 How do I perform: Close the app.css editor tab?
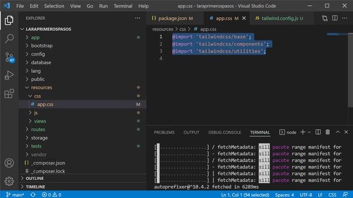(244, 18)
